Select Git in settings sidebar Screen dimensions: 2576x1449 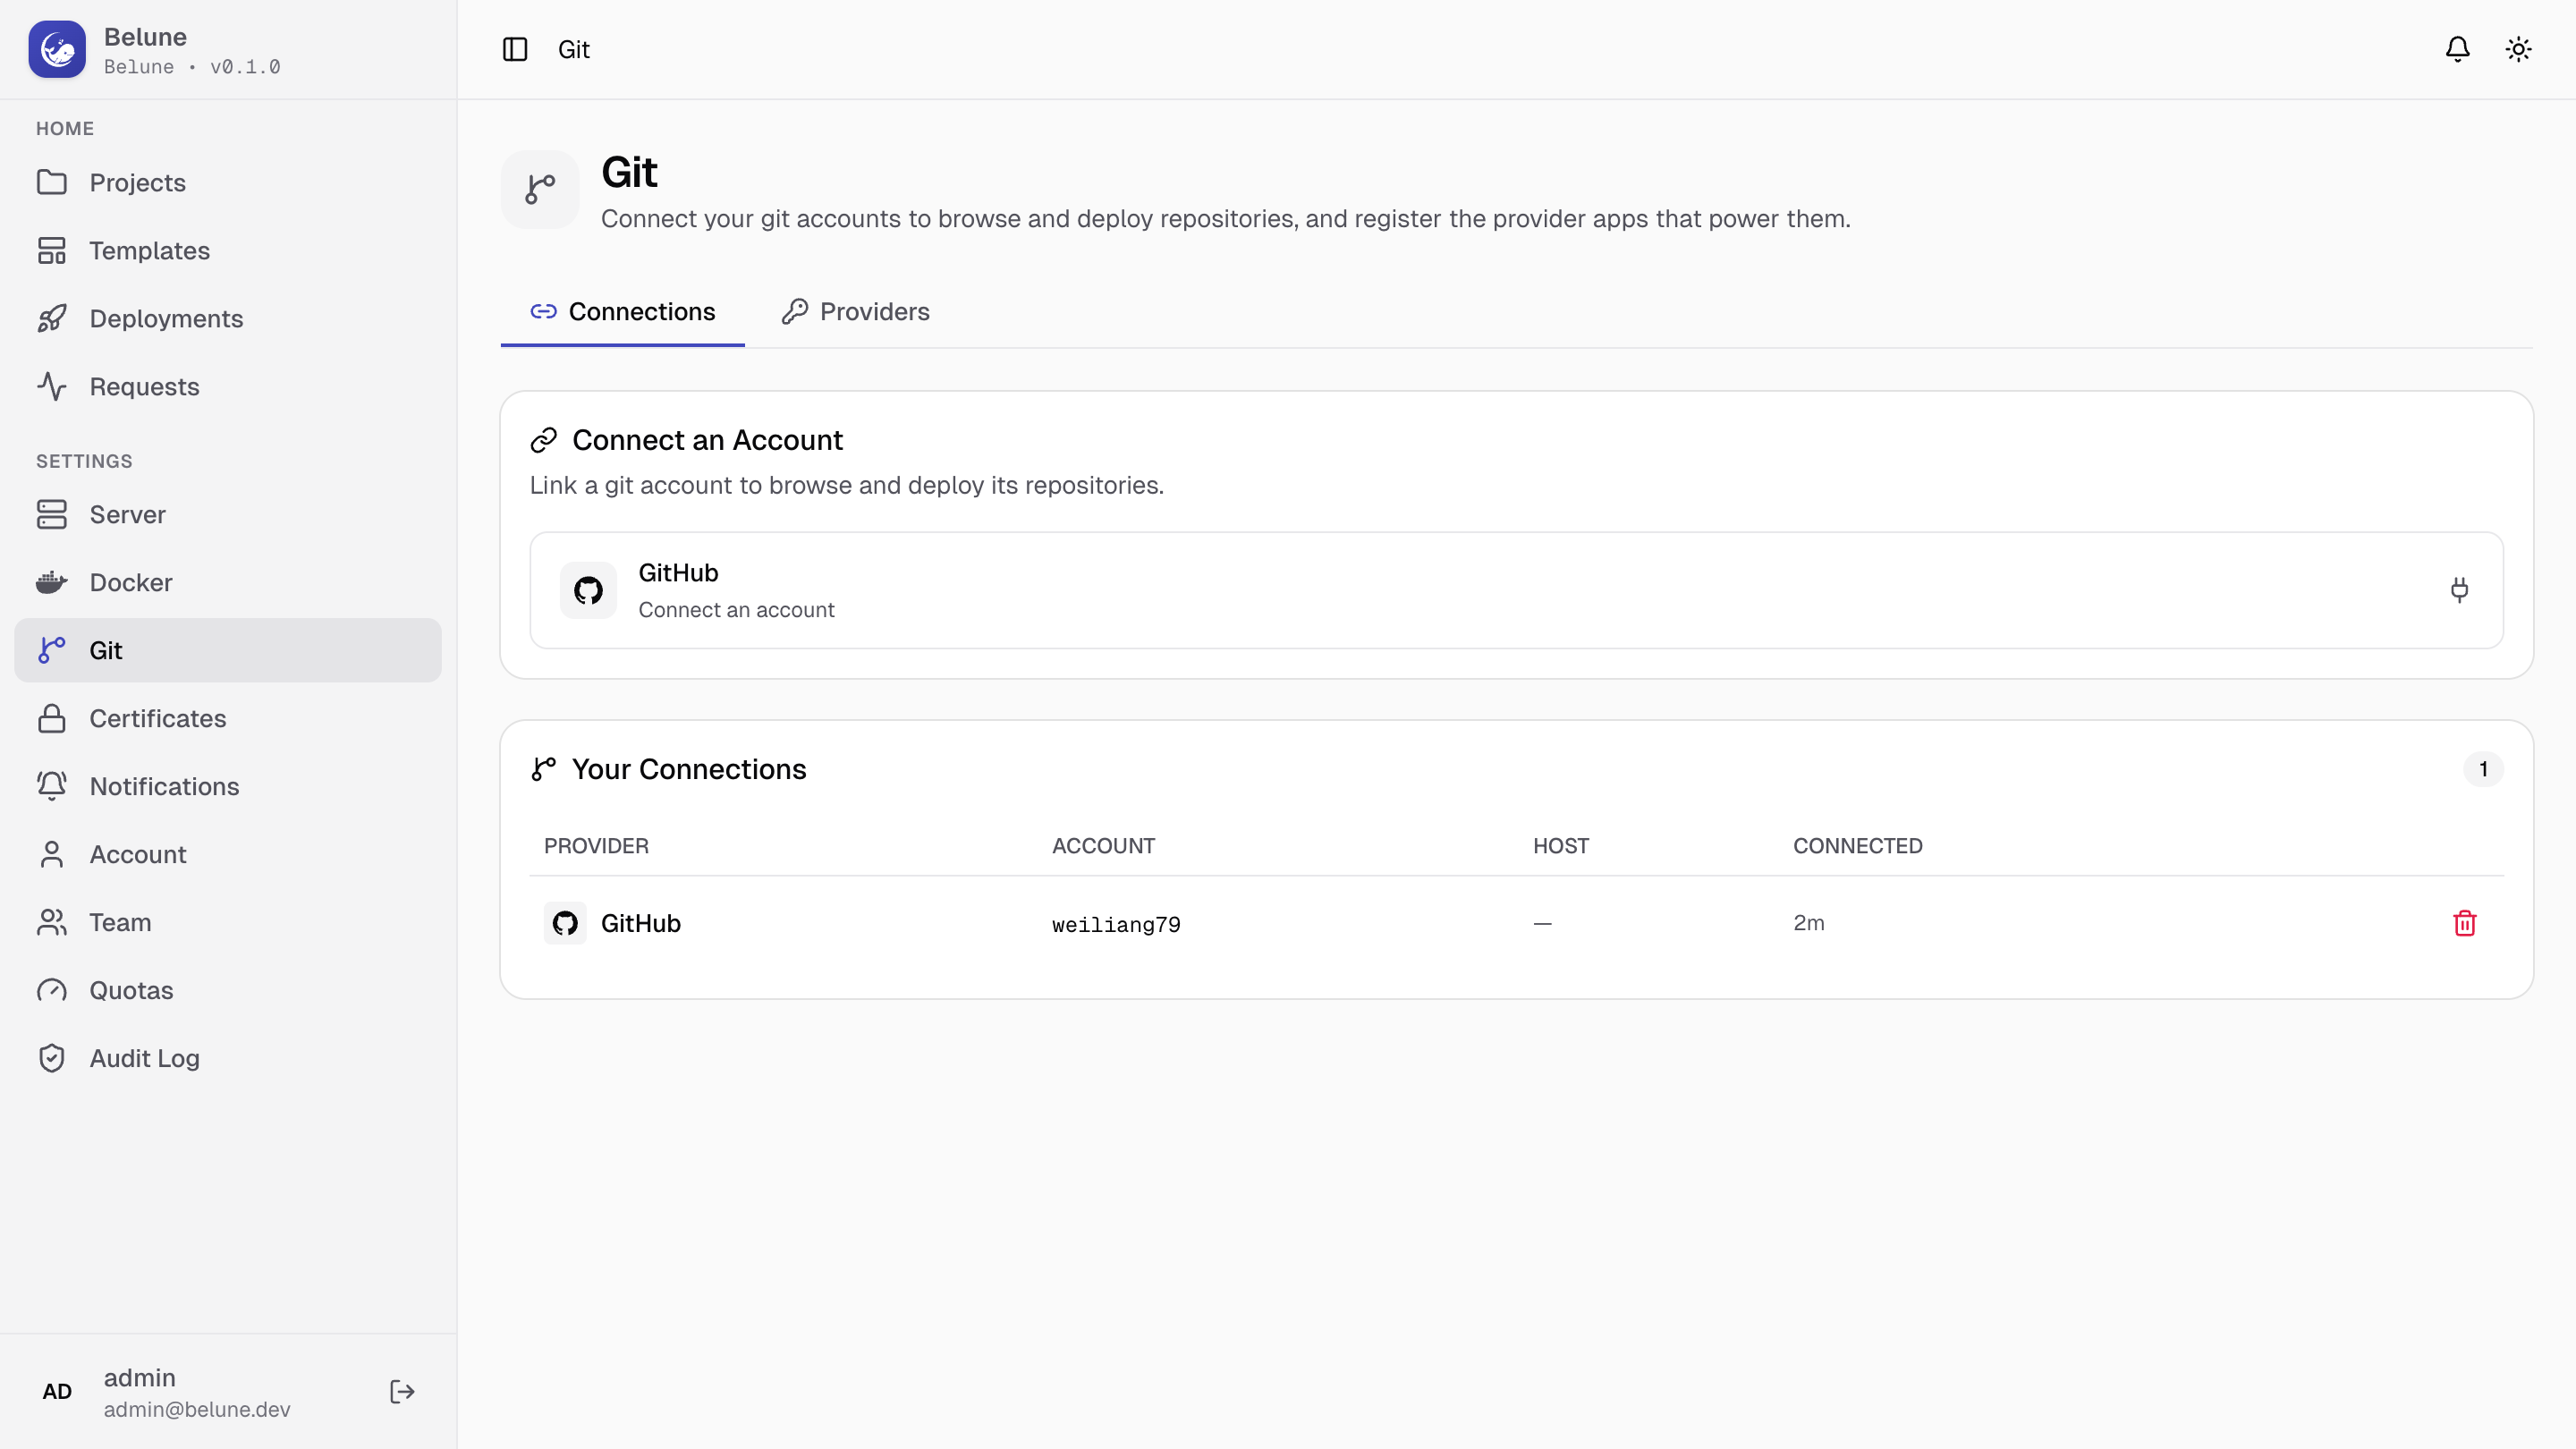pyautogui.click(x=228, y=650)
